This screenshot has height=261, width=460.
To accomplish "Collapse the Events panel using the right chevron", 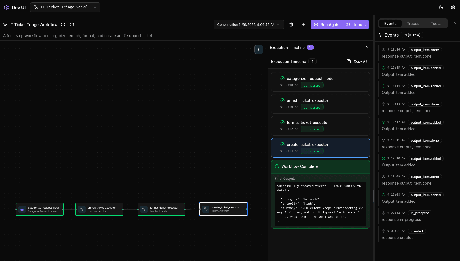I will (454, 23).
